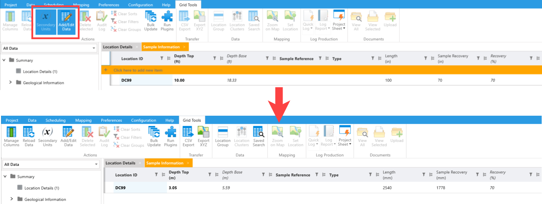542x204 pixels.
Task: Close the Location Details tab in upper grid
Action: click(x=137, y=47)
